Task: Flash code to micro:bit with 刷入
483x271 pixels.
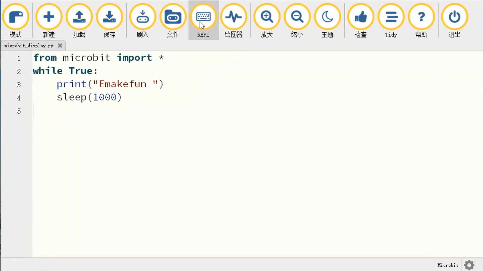Action: (x=143, y=20)
